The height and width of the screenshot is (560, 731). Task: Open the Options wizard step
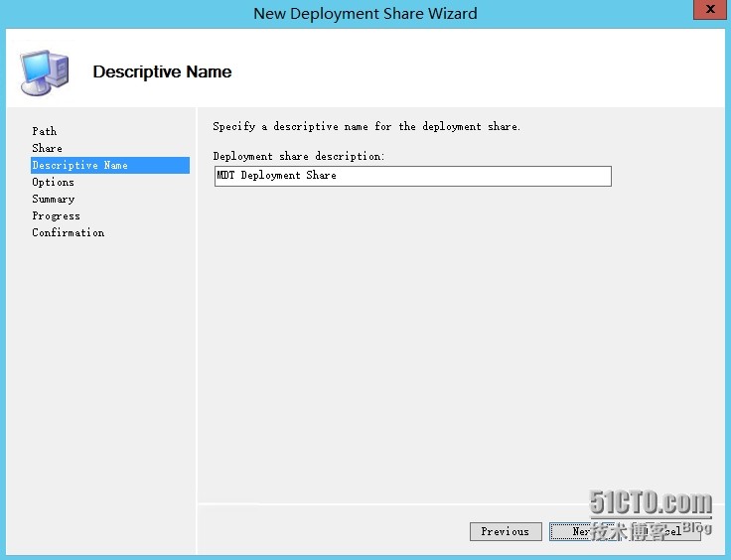[x=53, y=182]
